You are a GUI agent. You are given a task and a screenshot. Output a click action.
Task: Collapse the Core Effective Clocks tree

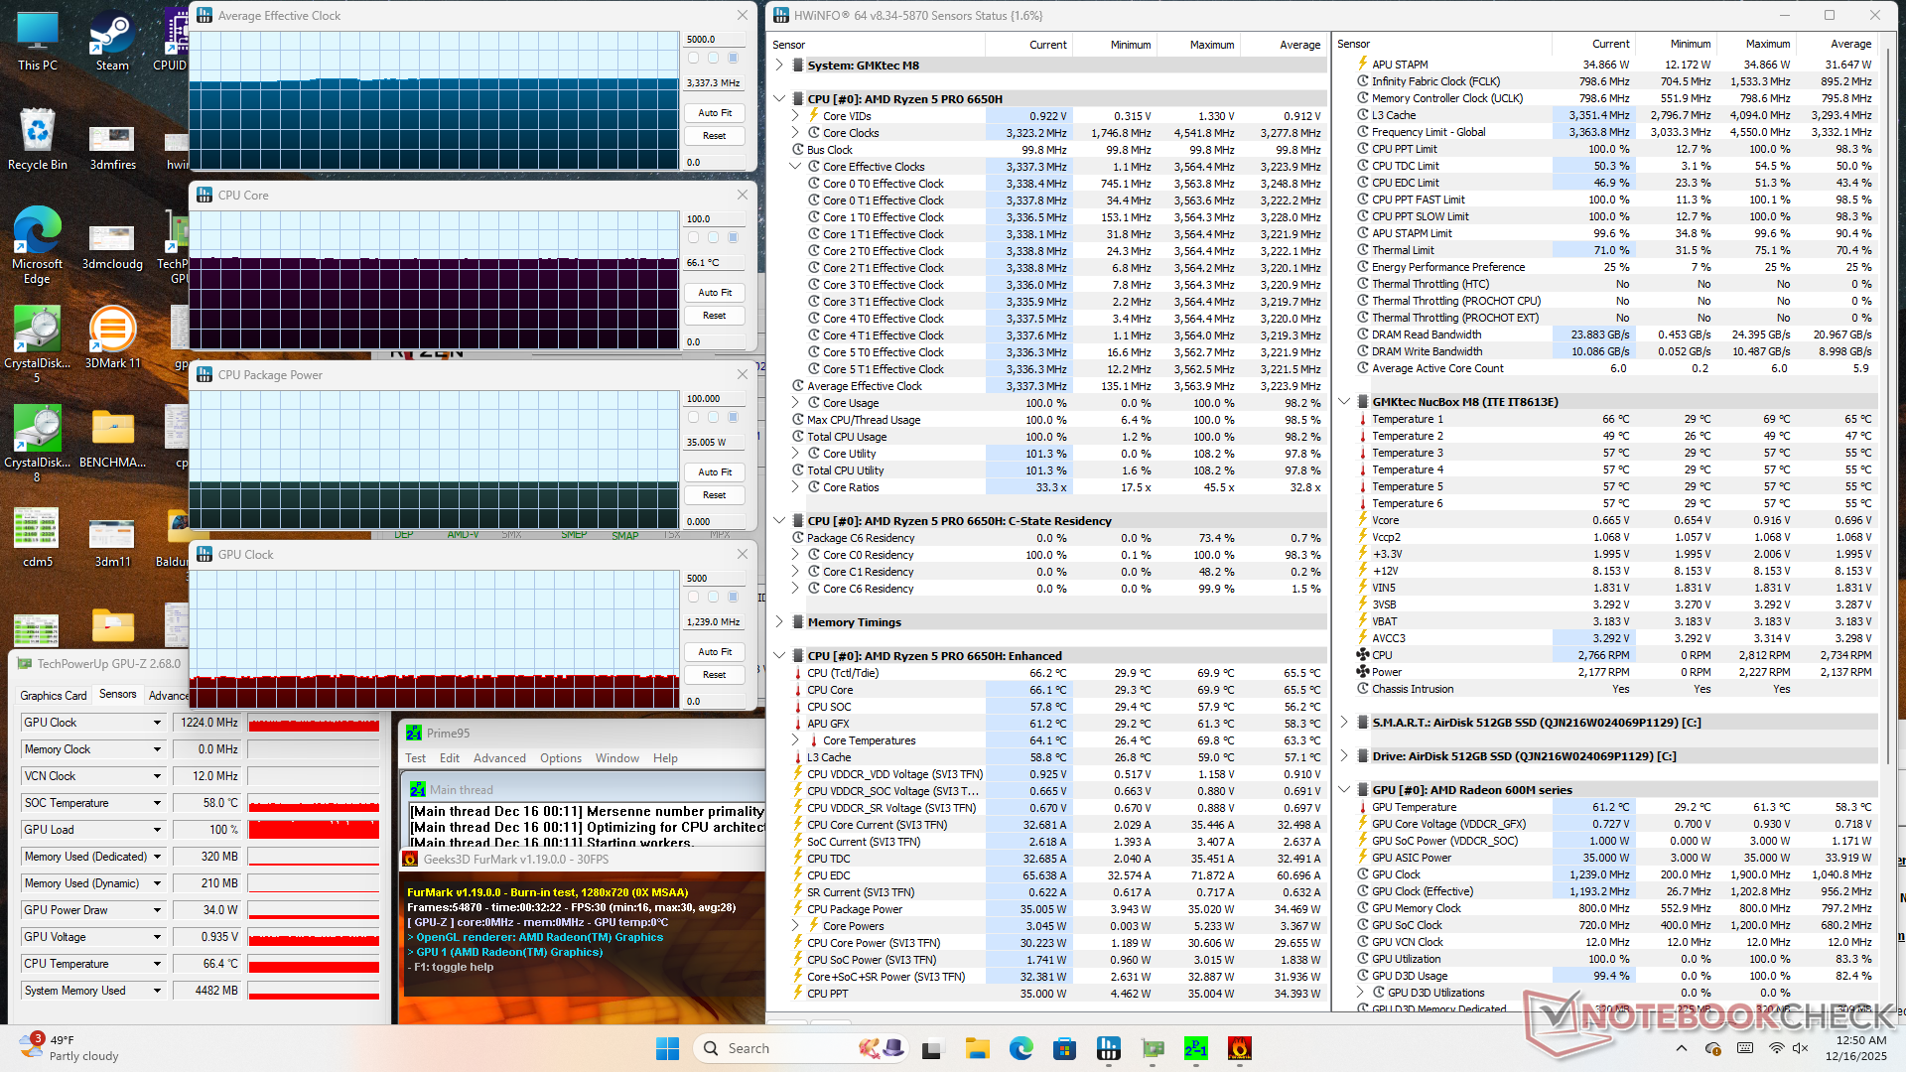coord(795,167)
